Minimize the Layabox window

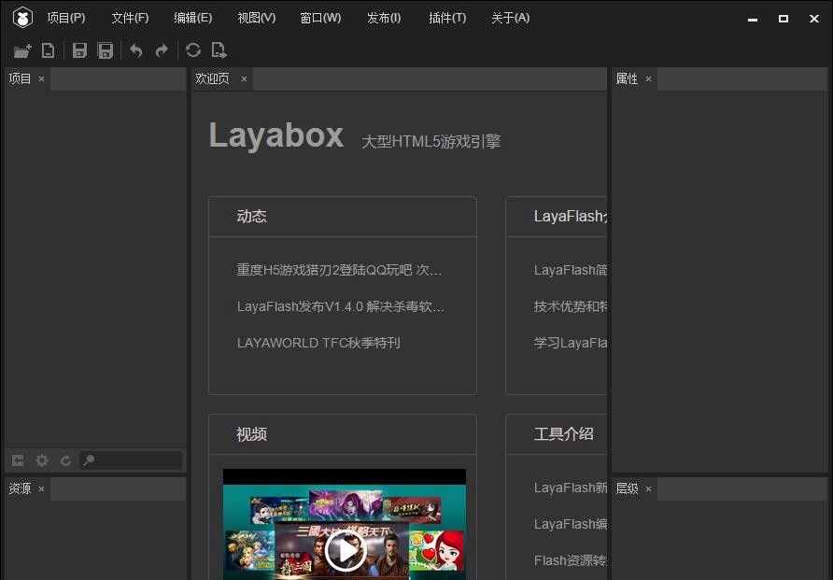pos(753,19)
